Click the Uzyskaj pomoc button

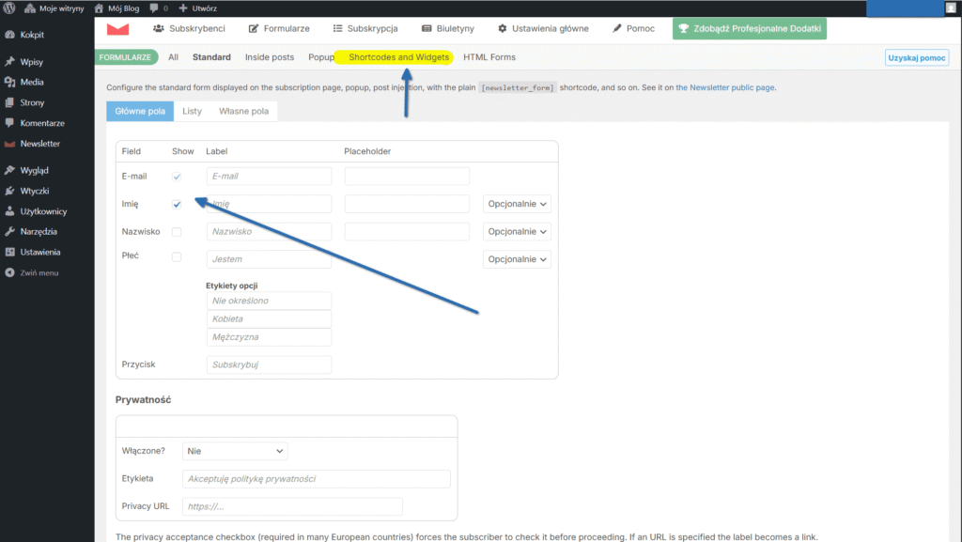click(x=916, y=58)
